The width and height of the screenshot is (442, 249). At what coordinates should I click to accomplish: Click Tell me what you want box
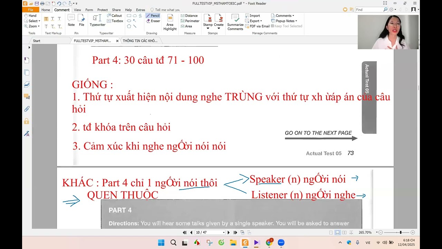(x=165, y=10)
